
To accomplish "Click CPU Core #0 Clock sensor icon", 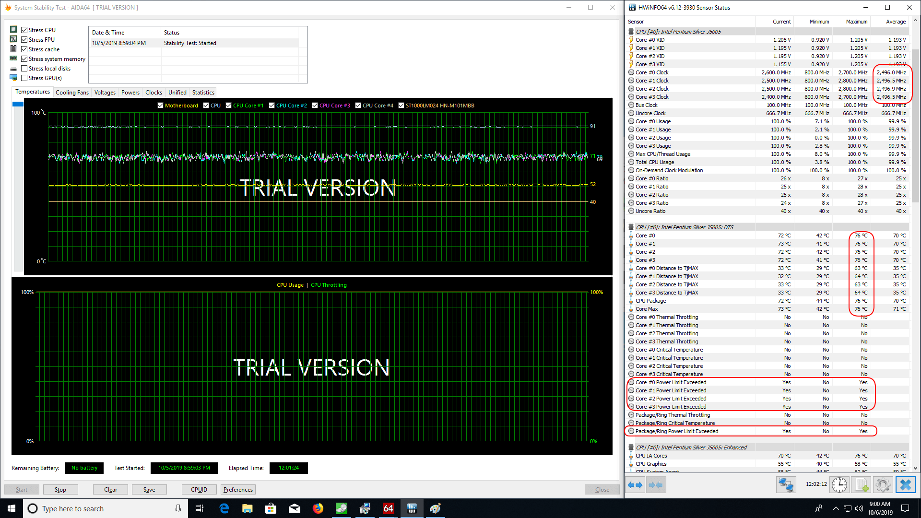I will click(631, 72).
